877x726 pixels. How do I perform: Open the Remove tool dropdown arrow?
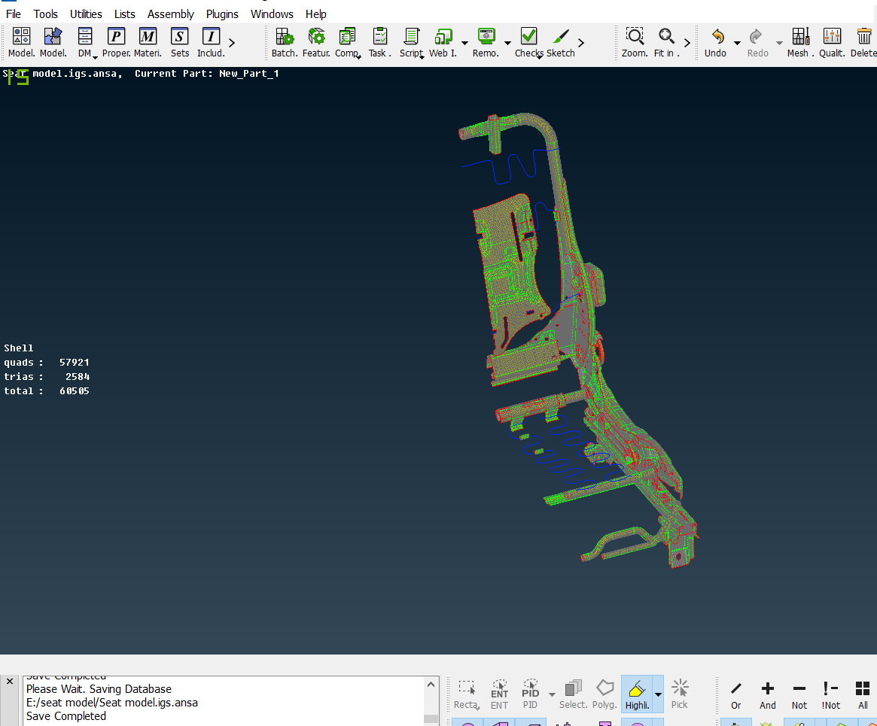[x=507, y=43]
